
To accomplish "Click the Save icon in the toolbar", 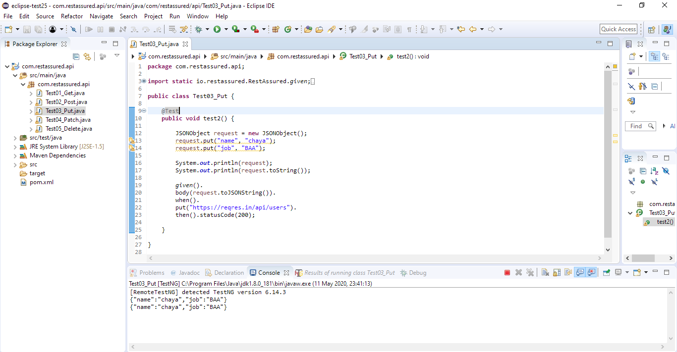I will pos(27,29).
